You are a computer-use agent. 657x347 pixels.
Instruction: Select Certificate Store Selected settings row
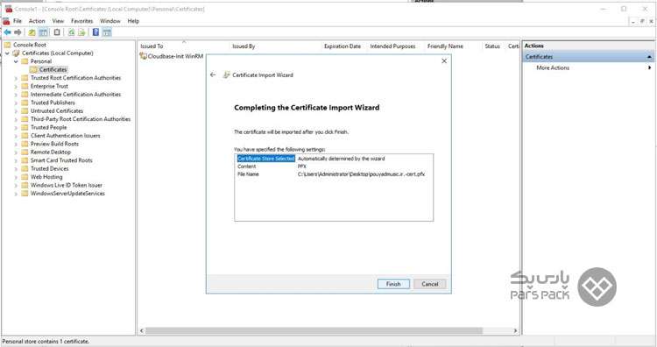coord(334,159)
